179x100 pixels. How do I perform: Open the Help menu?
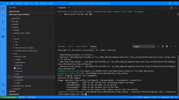(50, 3)
